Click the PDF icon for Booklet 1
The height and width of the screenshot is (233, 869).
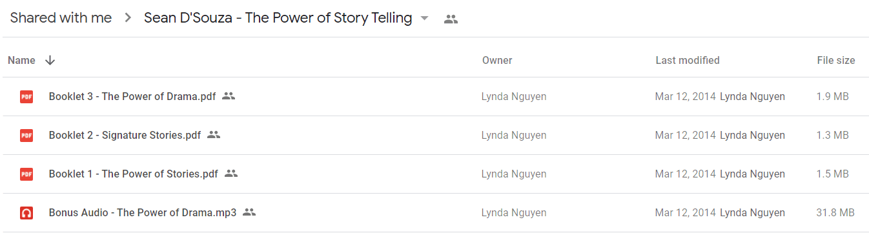pos(26,174)
